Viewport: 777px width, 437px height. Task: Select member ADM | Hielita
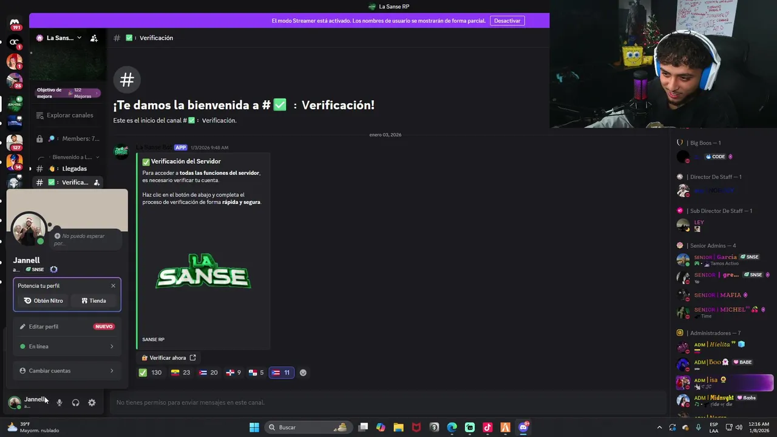(724, 347)
